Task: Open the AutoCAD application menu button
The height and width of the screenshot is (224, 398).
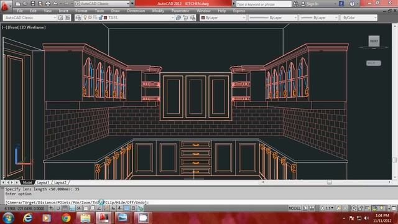Action: pyautogui.click(x=6, y=6)
